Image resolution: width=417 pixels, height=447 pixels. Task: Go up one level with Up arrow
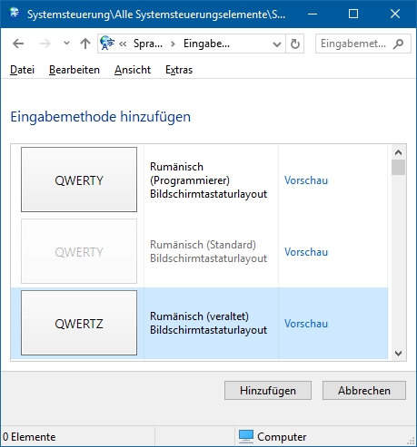coord(85,44)
